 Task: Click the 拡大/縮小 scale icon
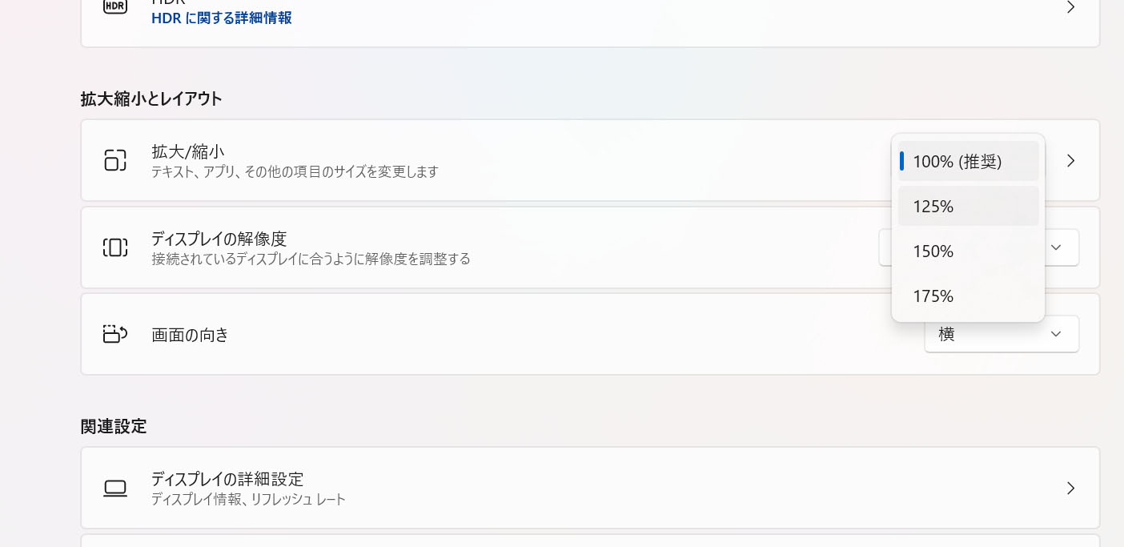point(115,160)
